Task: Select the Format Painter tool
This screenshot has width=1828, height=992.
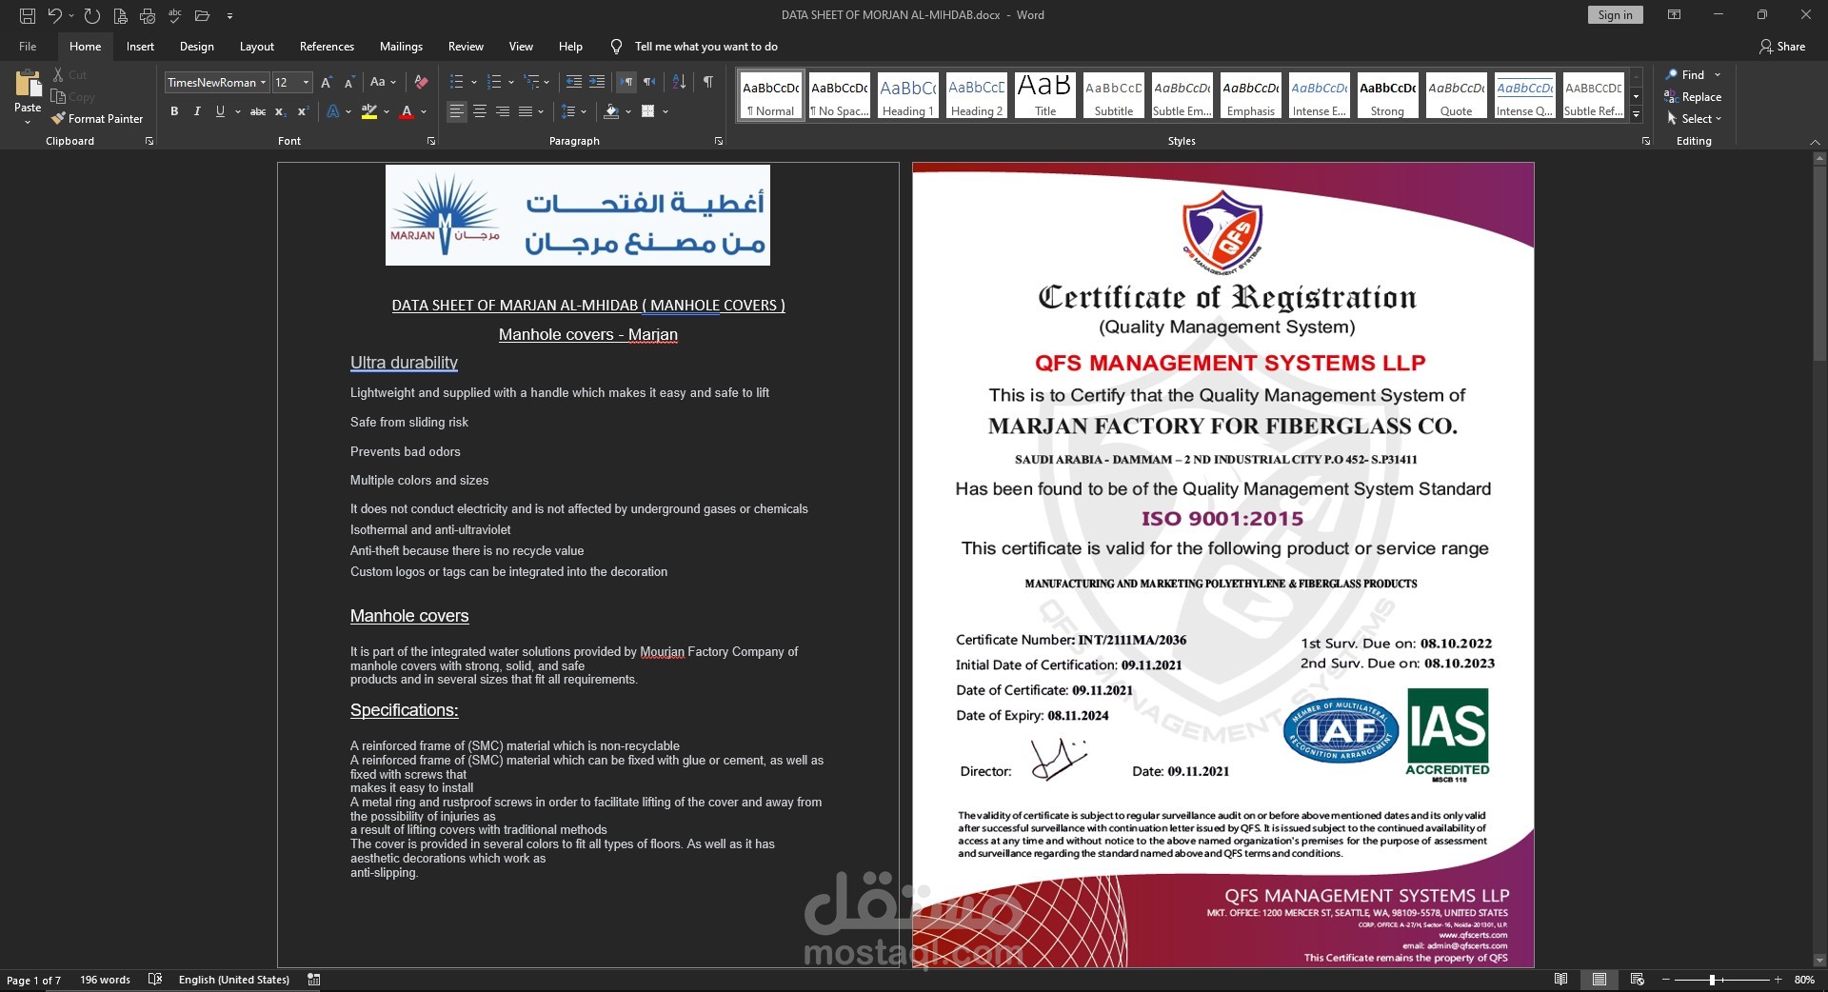Action: coord(96,118)
